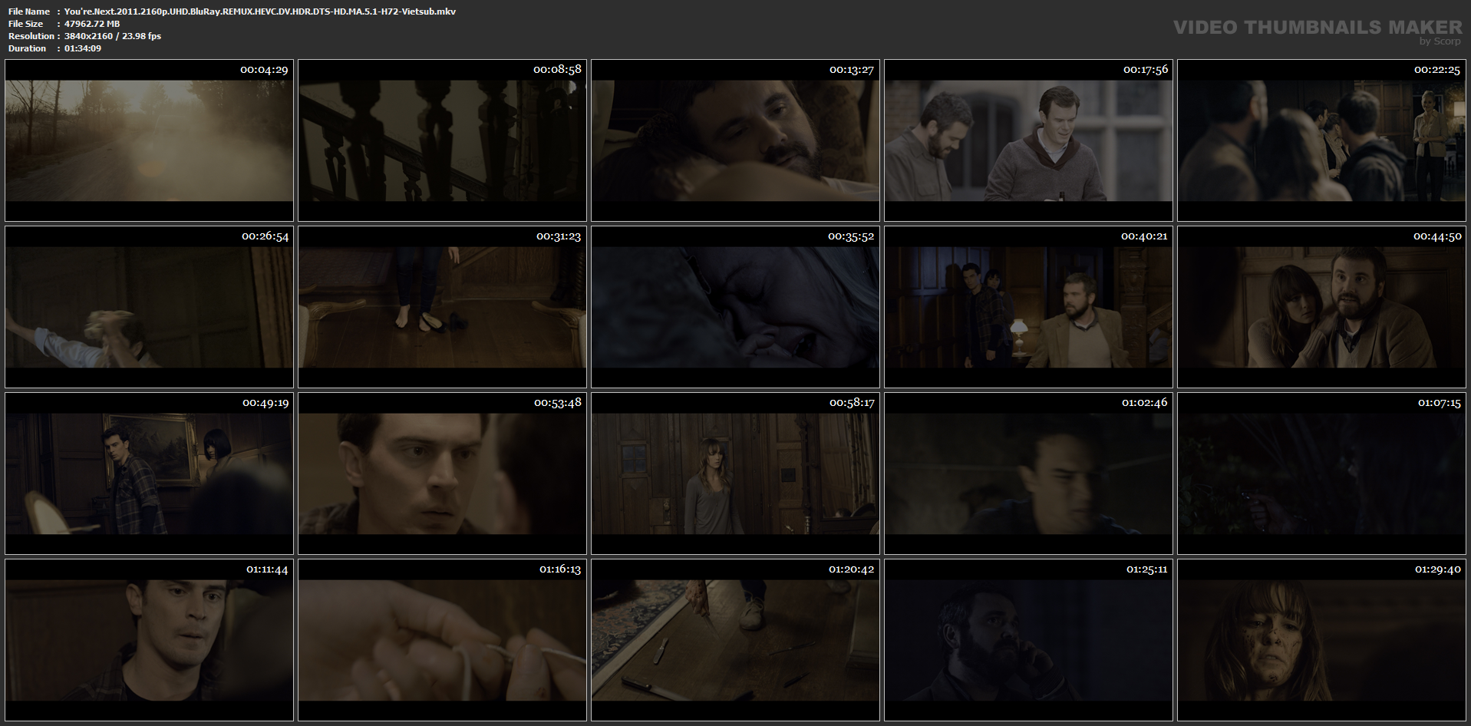
Task: Click the thumbnail at 00:40:21
Action: click(1028, 307)
